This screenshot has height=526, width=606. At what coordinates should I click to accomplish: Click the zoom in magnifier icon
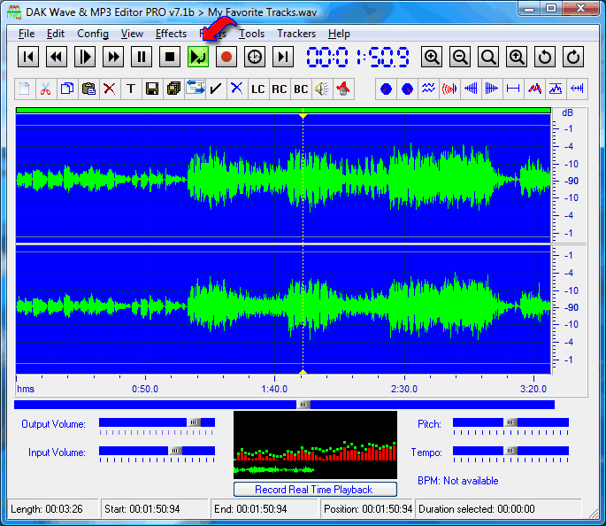point(432,57)
